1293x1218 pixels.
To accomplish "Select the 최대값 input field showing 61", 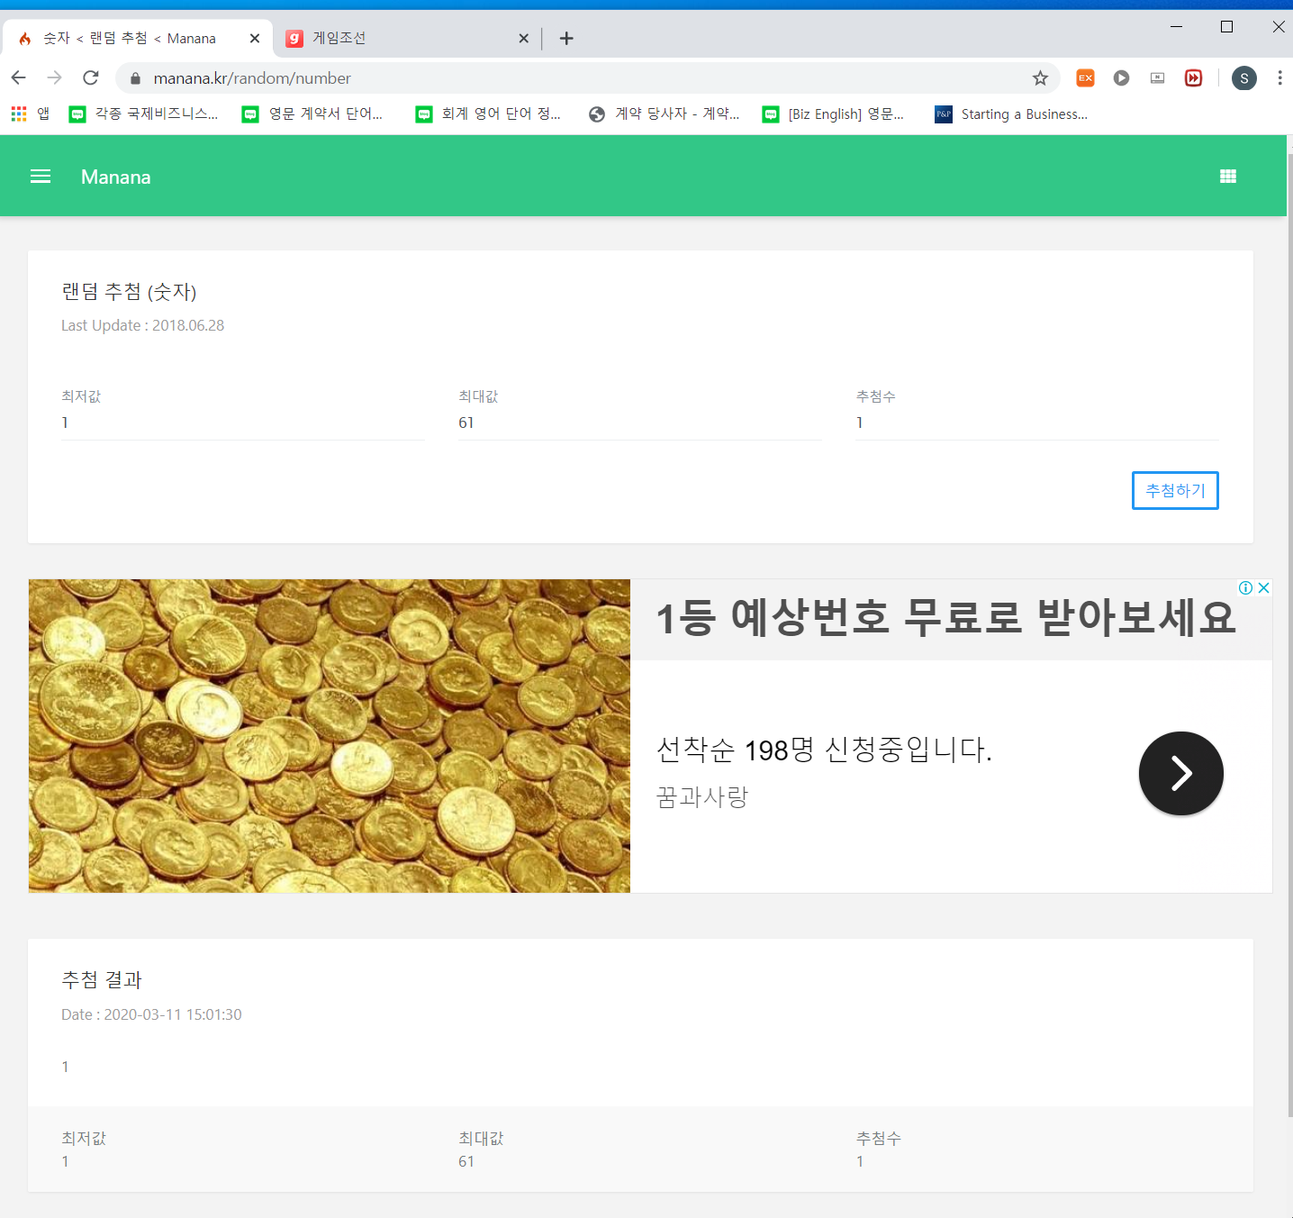I will (639, 423).
